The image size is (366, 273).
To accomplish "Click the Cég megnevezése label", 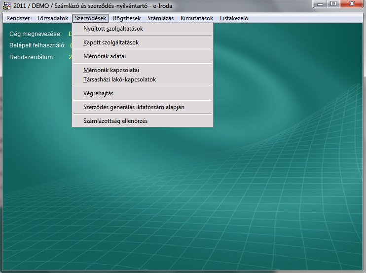I will (36, 34).
